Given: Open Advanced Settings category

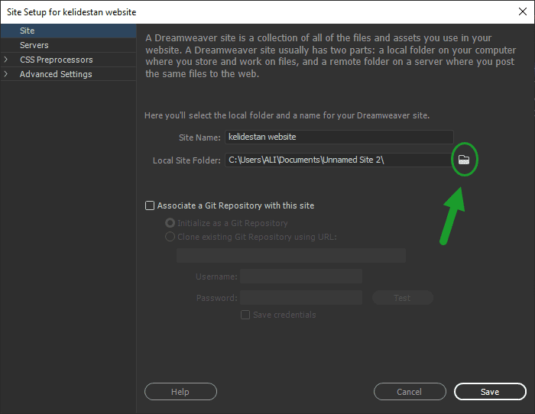Looking at the screenshot, I should click(68, 74).
